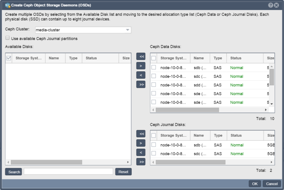Select Normal status in Data Disks sdb row

[236, 68]
